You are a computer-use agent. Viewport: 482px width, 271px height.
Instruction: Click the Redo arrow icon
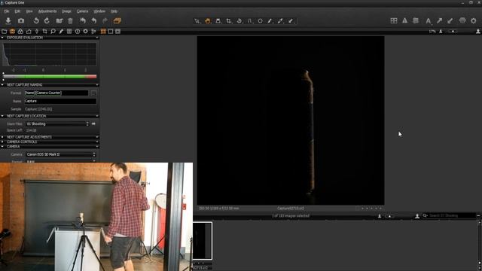(x=105, y=20)
